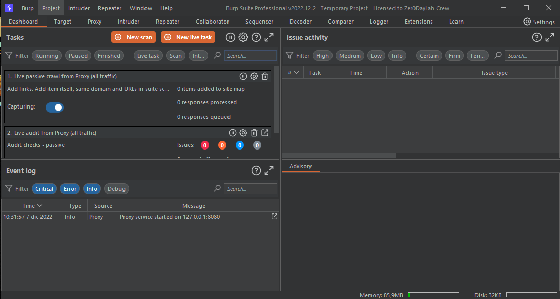Sort issues by the # column arrow
Viewport: 560px width, 299px height.
[297, 72]
